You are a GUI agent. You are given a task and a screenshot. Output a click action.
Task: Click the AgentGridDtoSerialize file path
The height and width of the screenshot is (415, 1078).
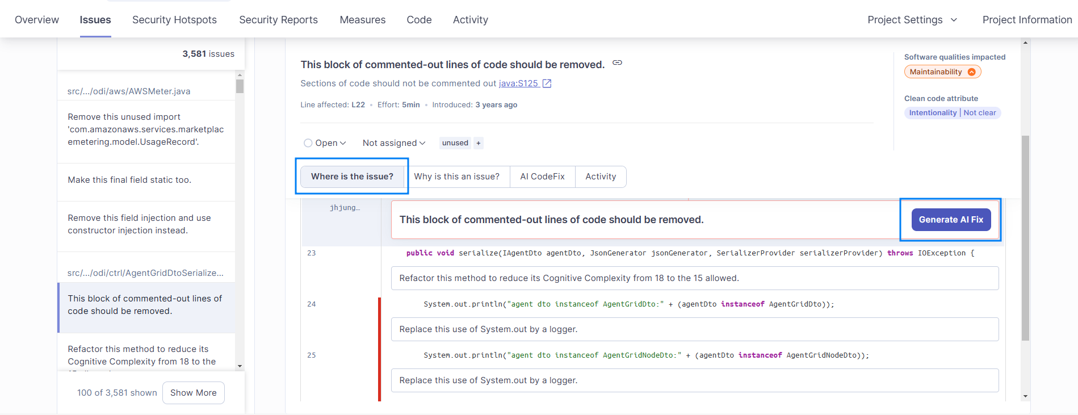pos(145,273)
